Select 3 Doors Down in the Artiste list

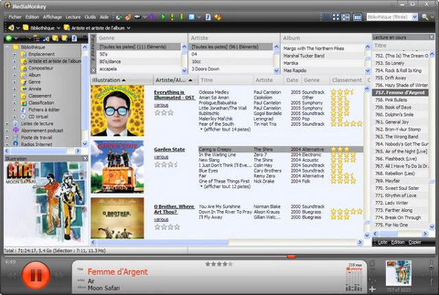click(231, 68)
